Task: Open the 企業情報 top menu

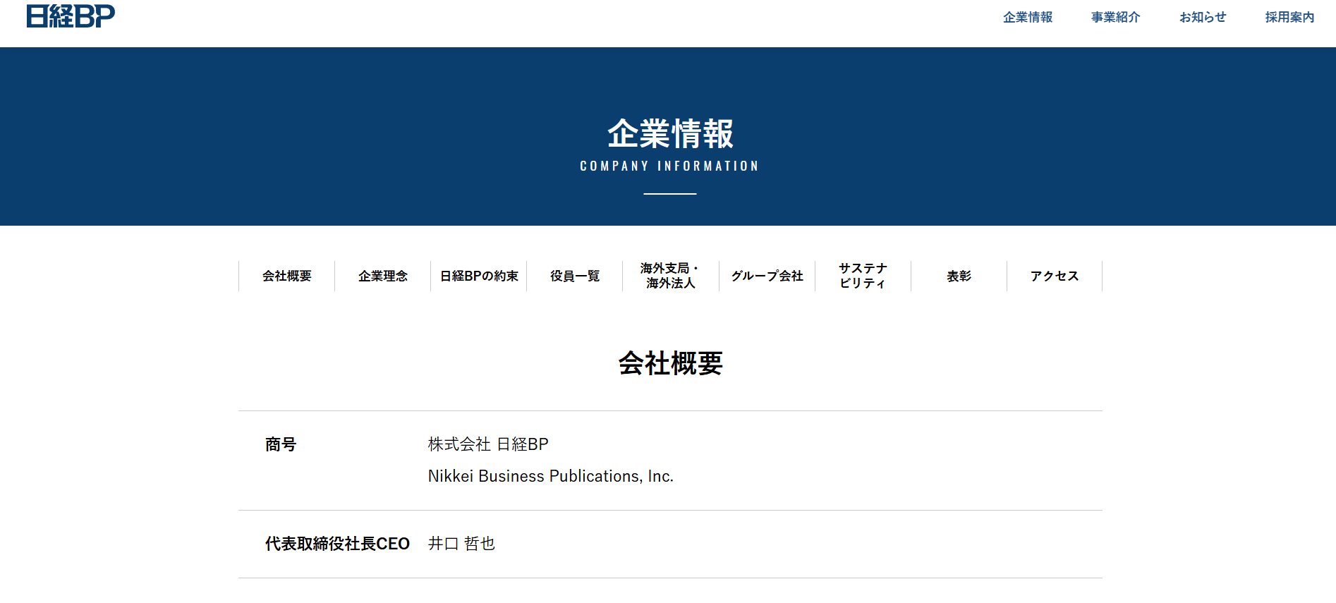Action: pos(1028,17)
